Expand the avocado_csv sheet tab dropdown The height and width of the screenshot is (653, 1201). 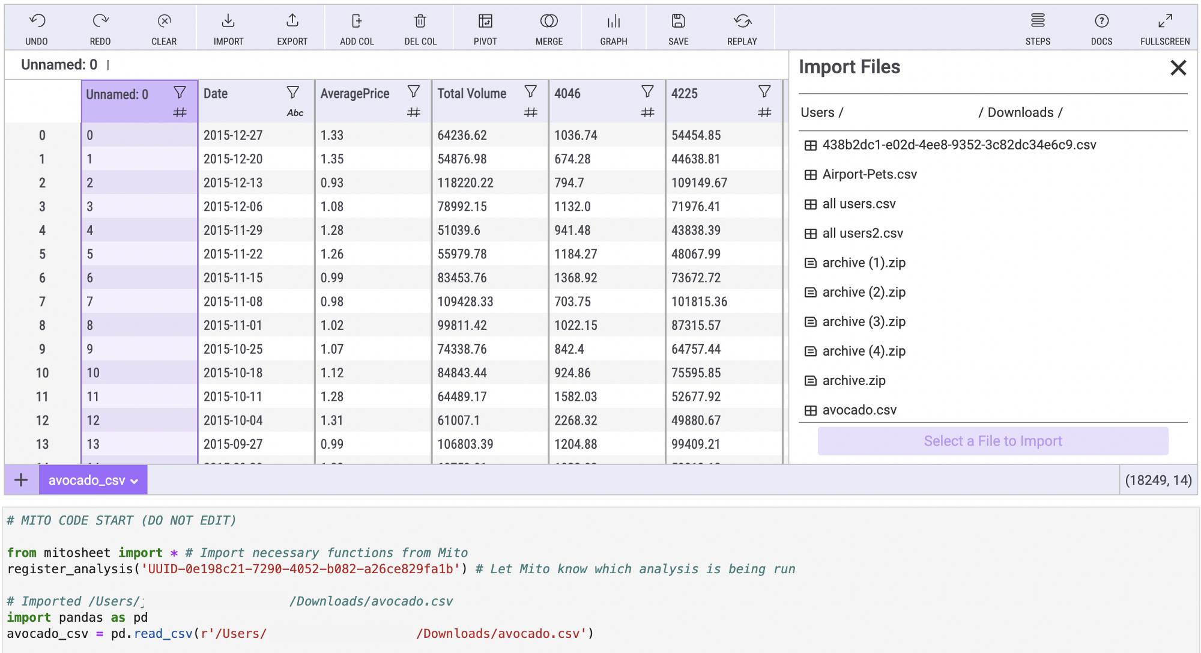[134, 481]
